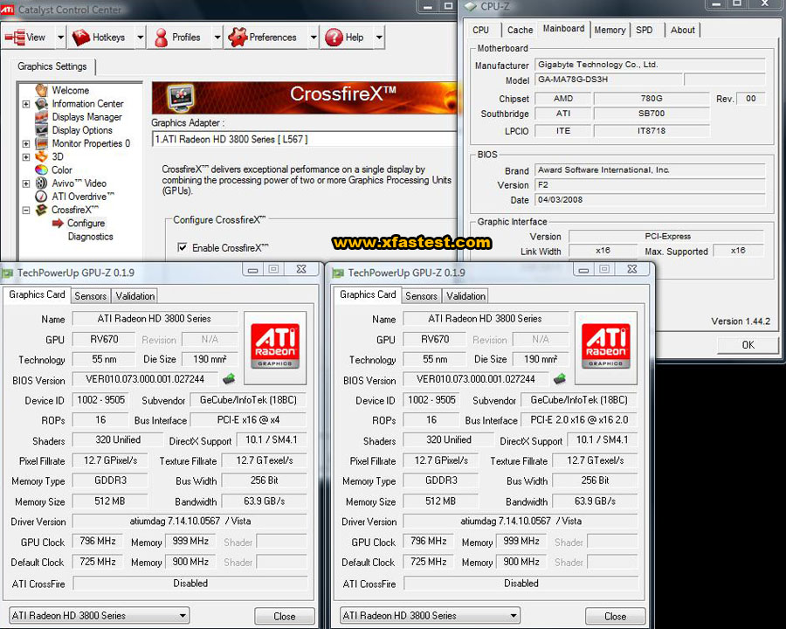
Task: Click the CrossfireX tree node icon
Action: 42,210
